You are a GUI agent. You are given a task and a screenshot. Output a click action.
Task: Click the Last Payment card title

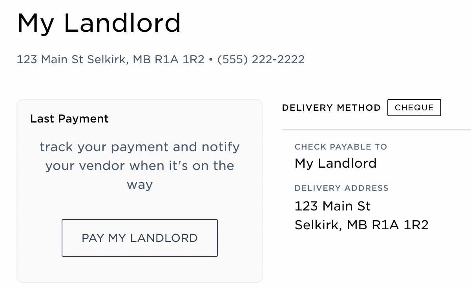(x=69, y=119)
